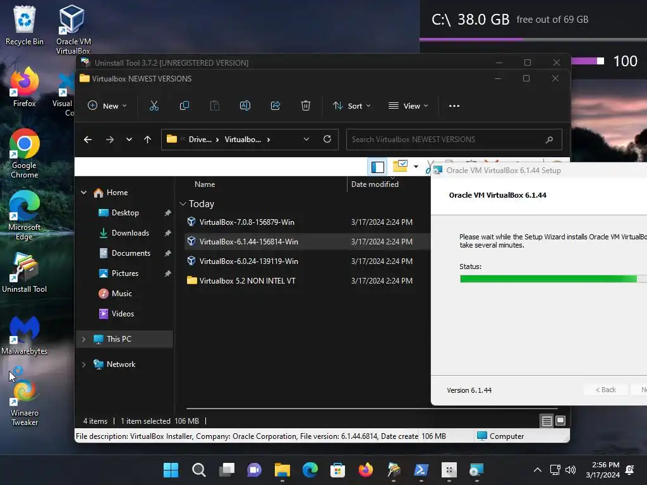The image size is (647, 485).
Task: Open the See more ellipsis menu
Action: [454, 106]
